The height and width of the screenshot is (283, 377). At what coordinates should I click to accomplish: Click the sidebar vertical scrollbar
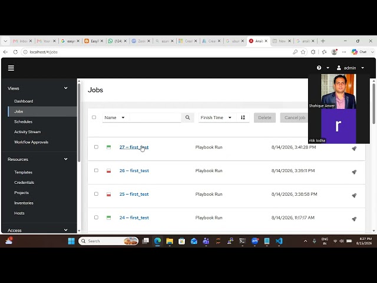(79, 123)
